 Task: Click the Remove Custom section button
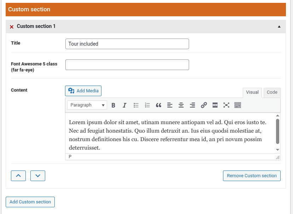(252, 176)
